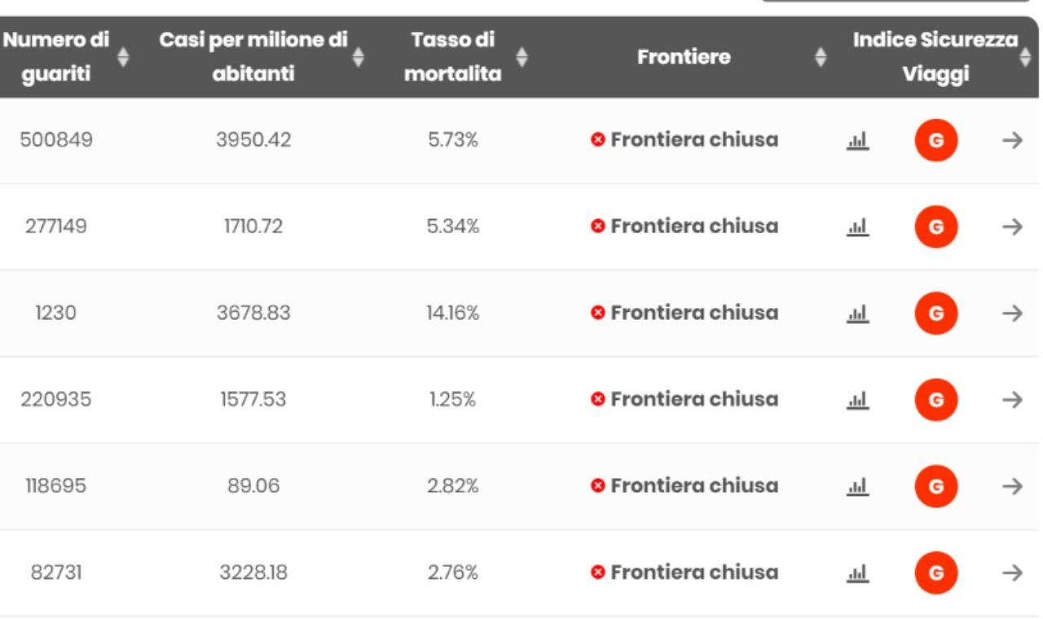
Task: Open the statistics chart for the 500849 row
Action: point(857,141)
